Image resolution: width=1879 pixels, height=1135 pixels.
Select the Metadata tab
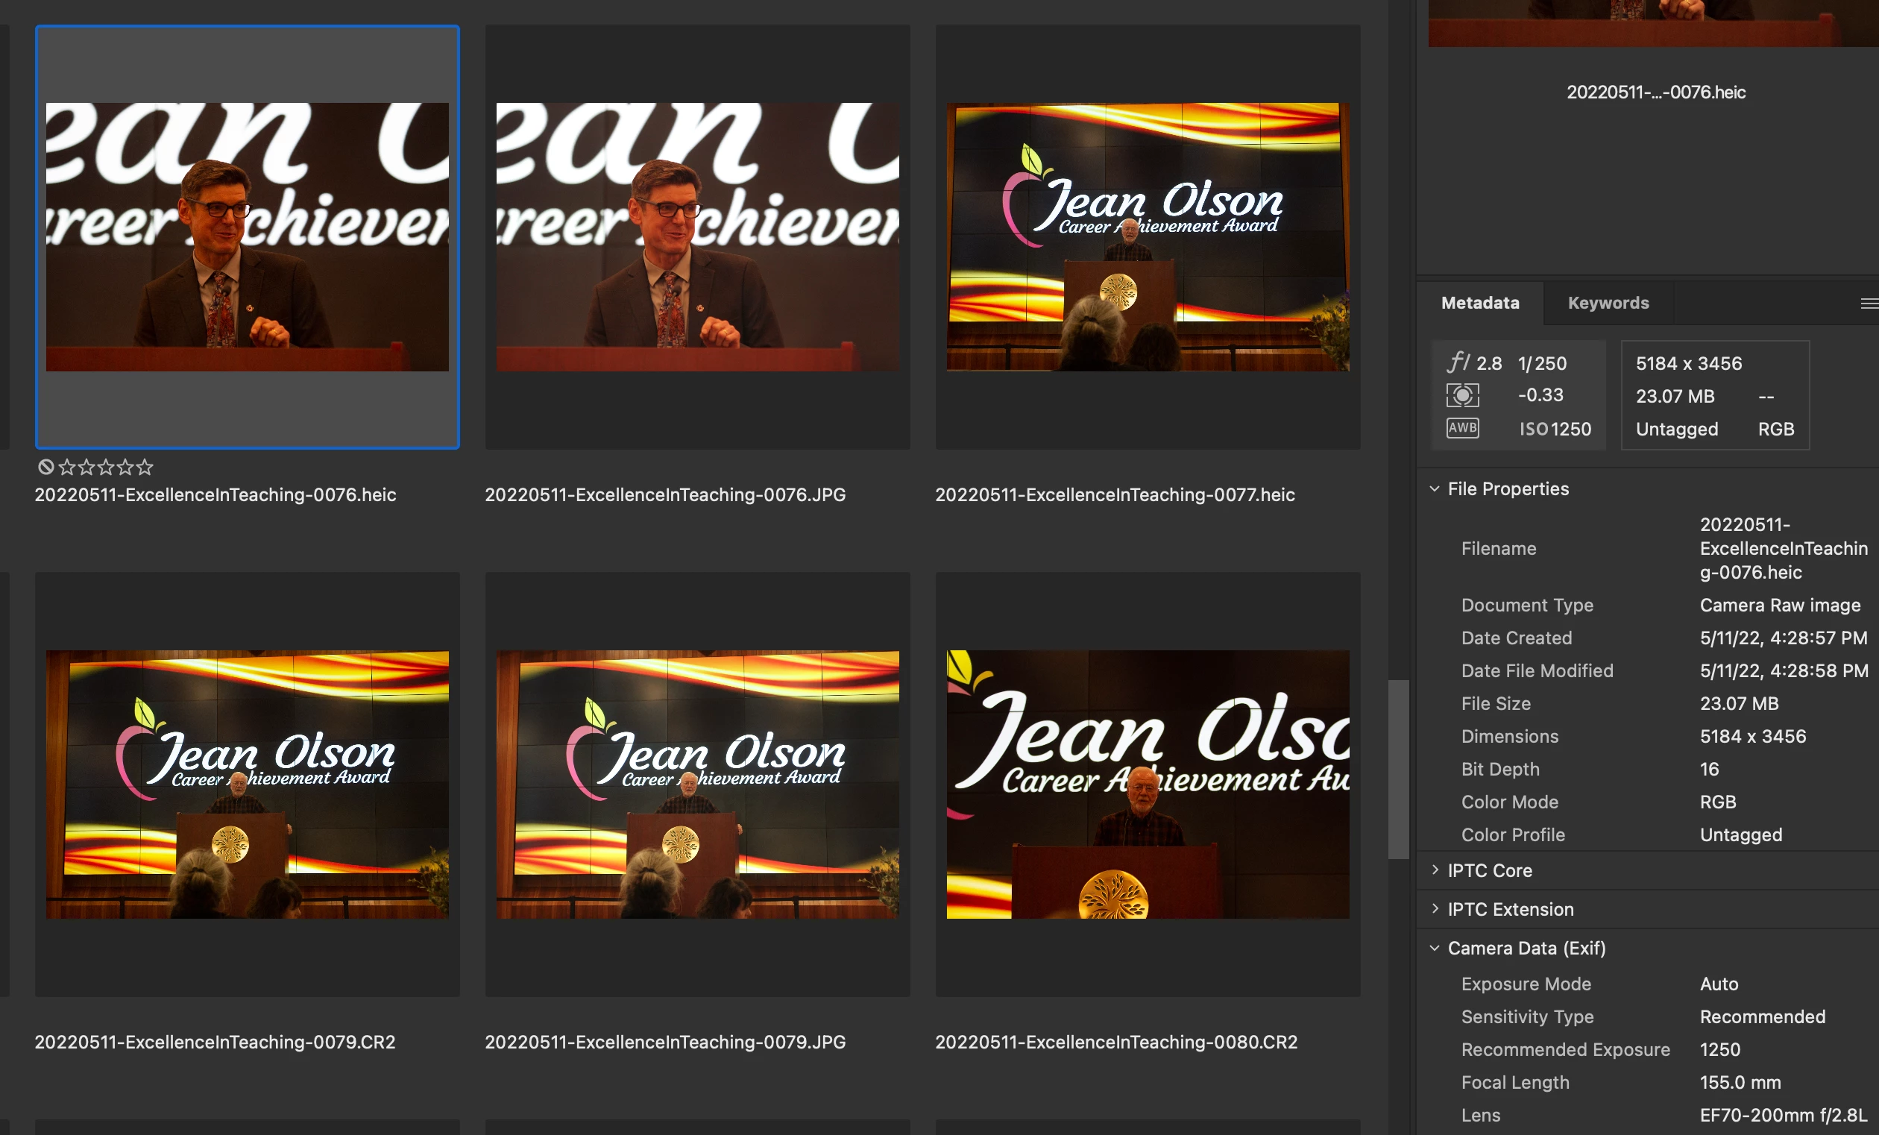point(1479,303)
